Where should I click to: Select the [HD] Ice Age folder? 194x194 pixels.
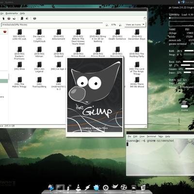click(59, 66)
